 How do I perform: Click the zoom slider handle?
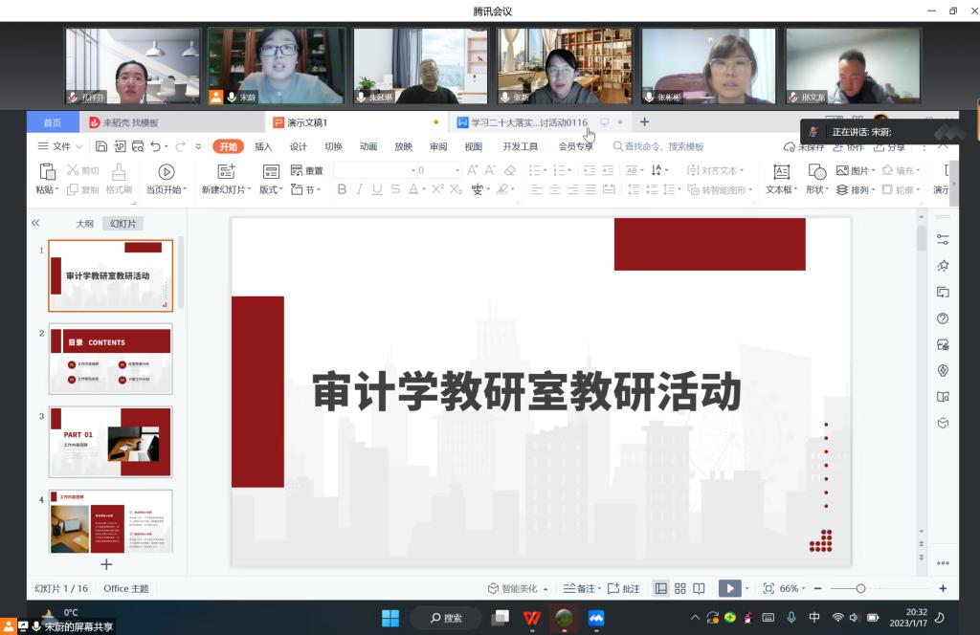coord(860,588)
